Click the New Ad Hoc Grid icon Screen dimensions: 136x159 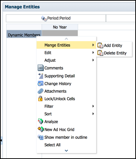pos(41,129)
